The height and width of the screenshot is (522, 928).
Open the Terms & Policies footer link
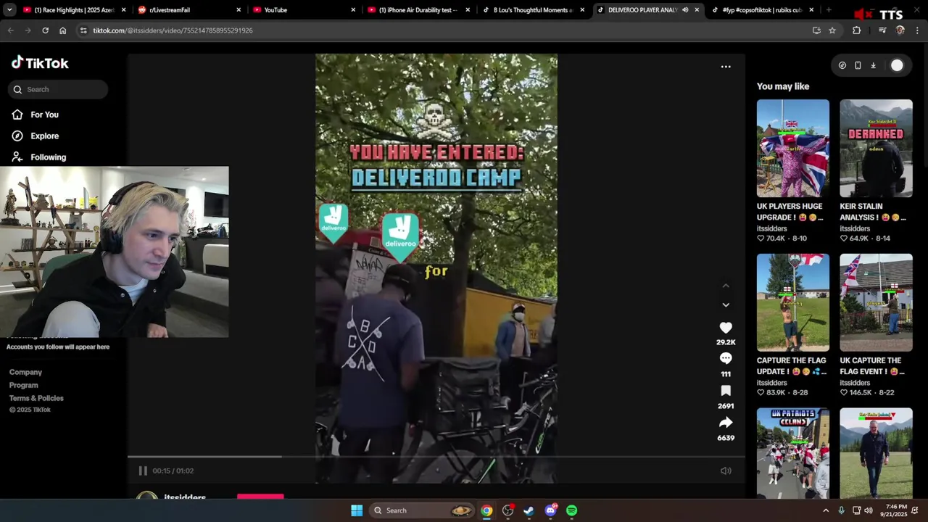(x=36, y=398)
